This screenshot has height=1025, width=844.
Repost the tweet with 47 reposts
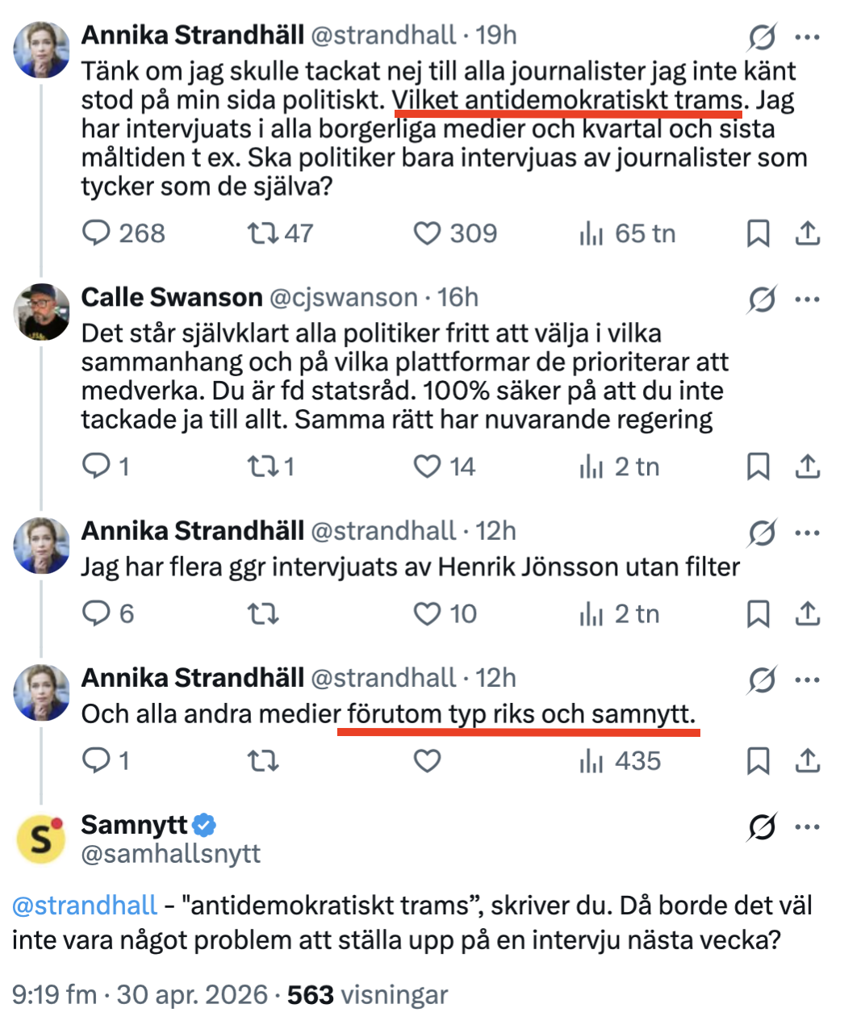[x=262, y=233]
